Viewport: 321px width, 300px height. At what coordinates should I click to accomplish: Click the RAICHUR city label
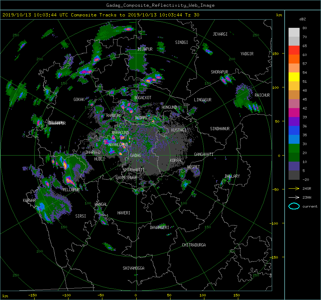click(x=262, y=95)
